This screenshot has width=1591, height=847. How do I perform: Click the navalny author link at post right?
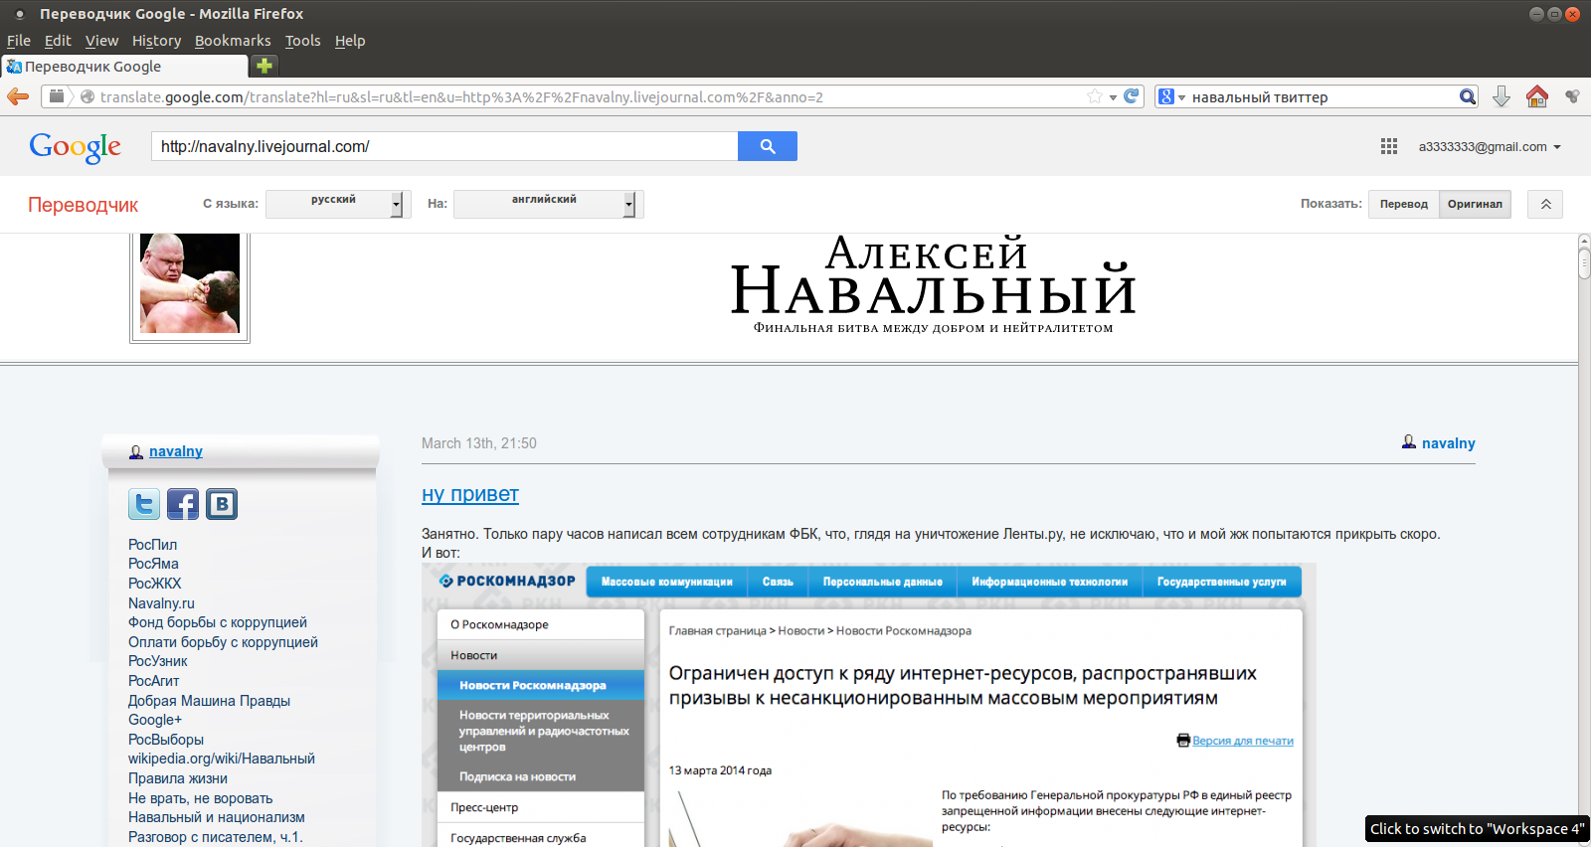pyautogui.click(x=1449, y=443)
